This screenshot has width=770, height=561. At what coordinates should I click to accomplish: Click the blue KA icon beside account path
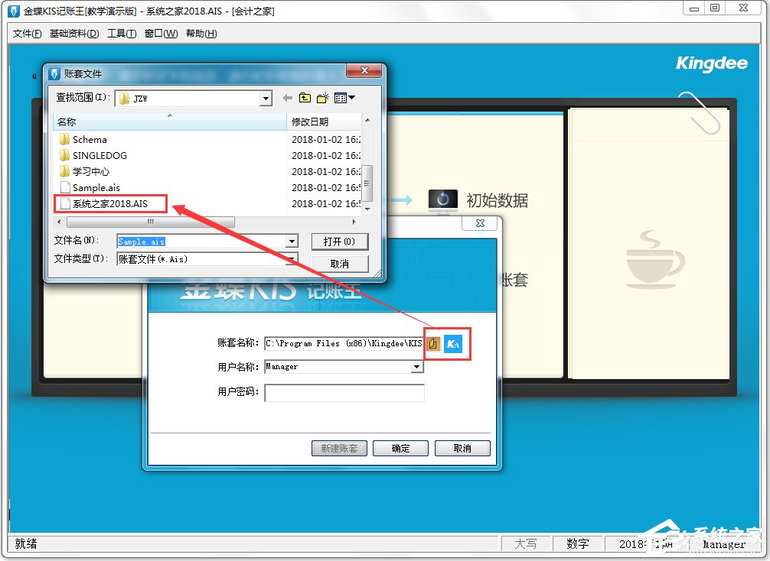pos(453,344)
